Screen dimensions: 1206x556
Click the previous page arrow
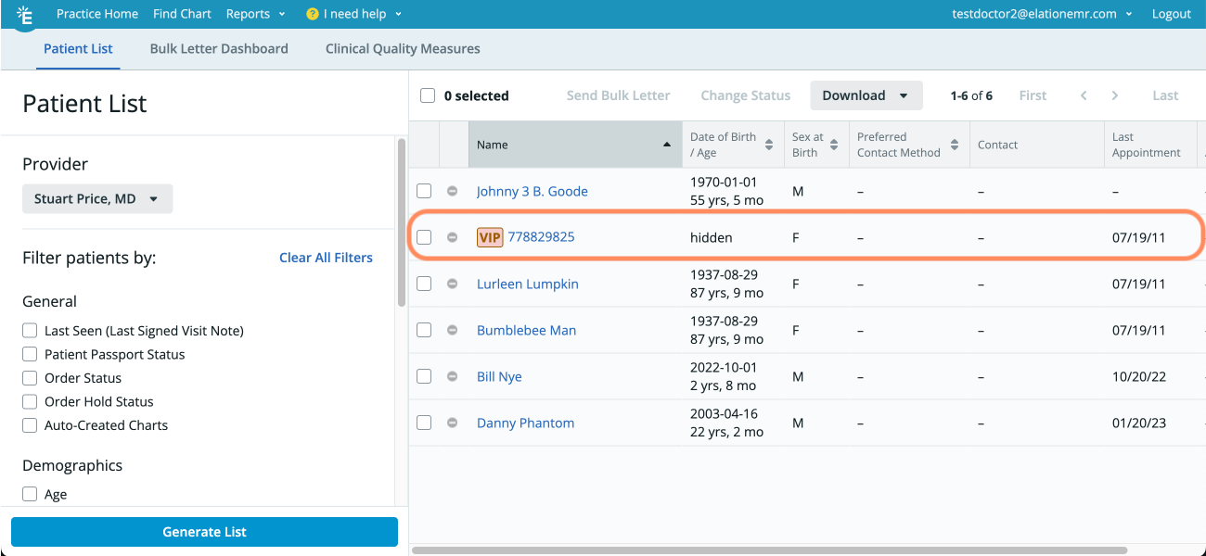[x=1083, y=95]
